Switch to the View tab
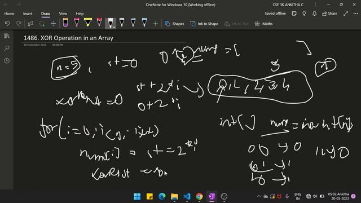Viewport: 361px width, 203px height. point(63,14)
